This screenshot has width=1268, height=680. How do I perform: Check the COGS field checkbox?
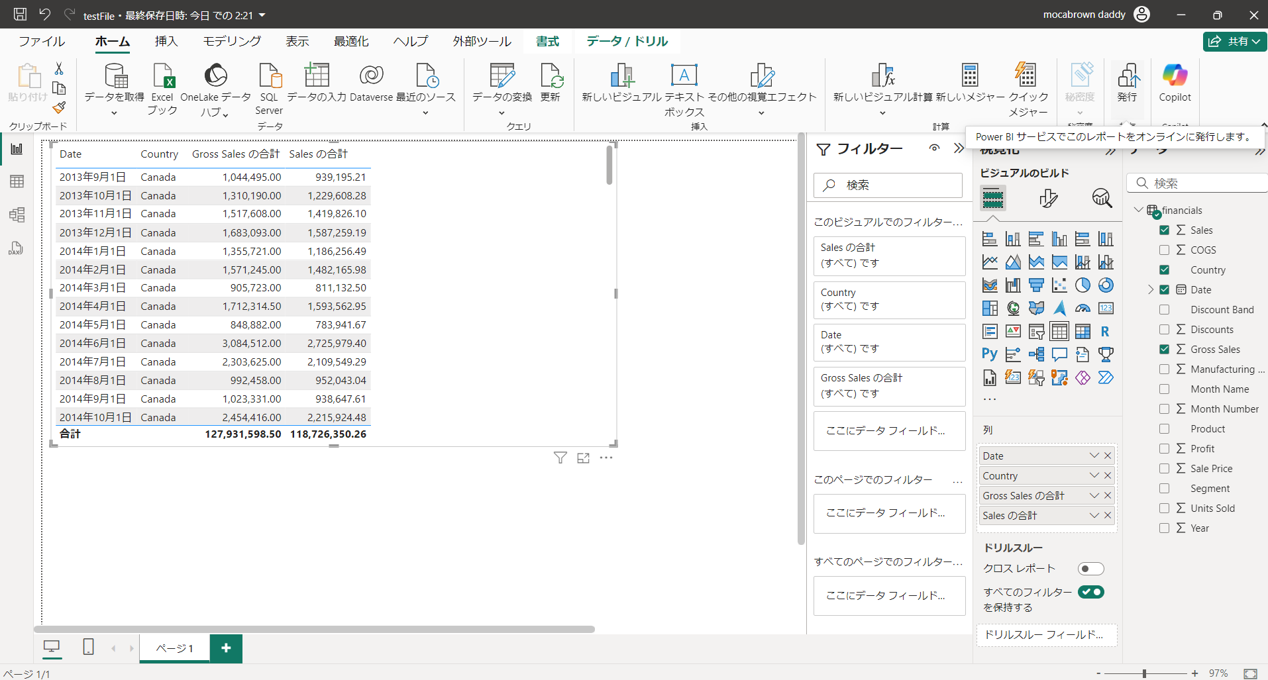pos(1164,250)
